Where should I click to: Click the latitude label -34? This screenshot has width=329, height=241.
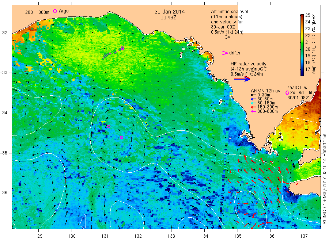point(4,113)
